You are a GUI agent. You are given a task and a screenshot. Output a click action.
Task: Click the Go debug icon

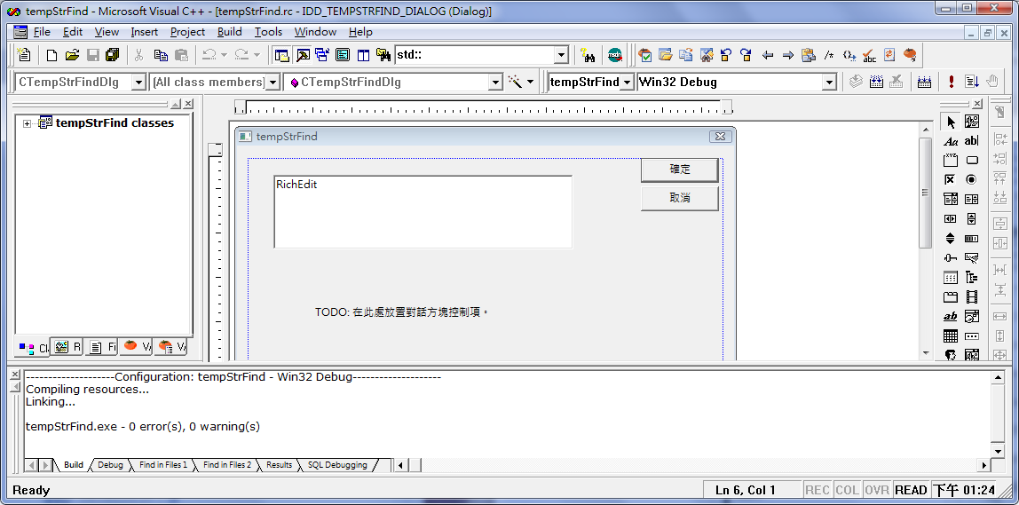(972, 82)
